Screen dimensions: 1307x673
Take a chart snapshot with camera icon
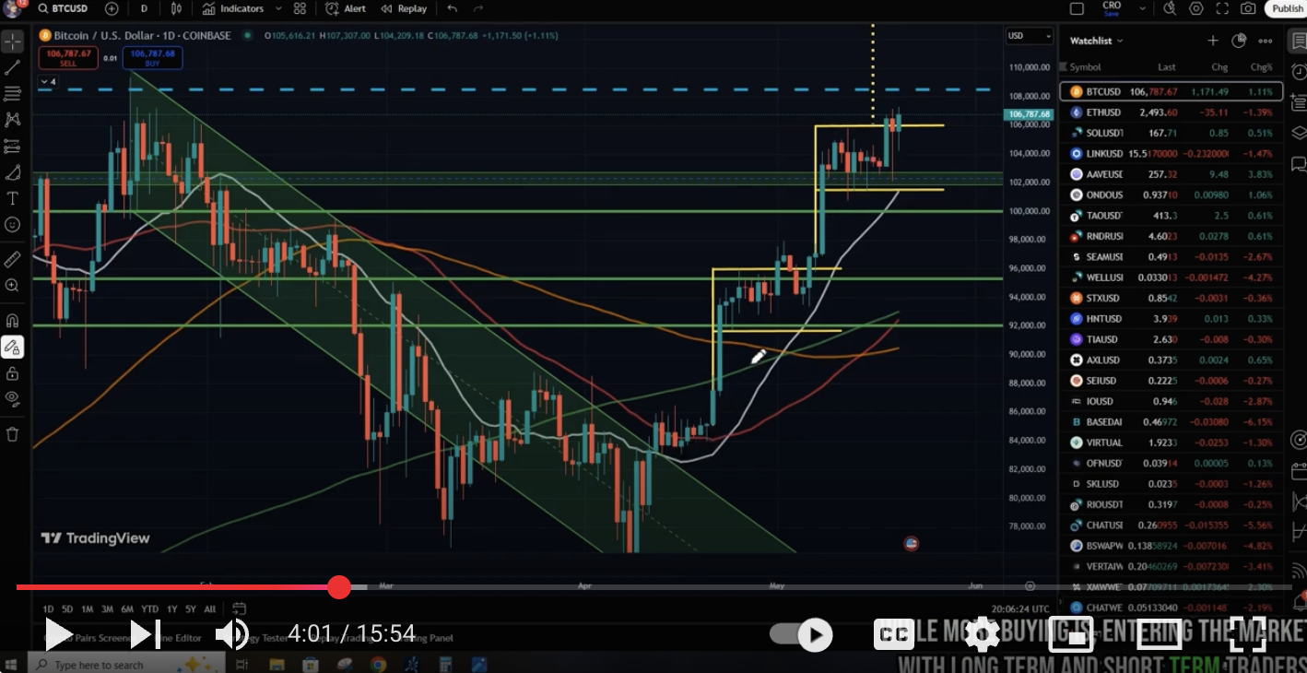(x=1248, y=8)
